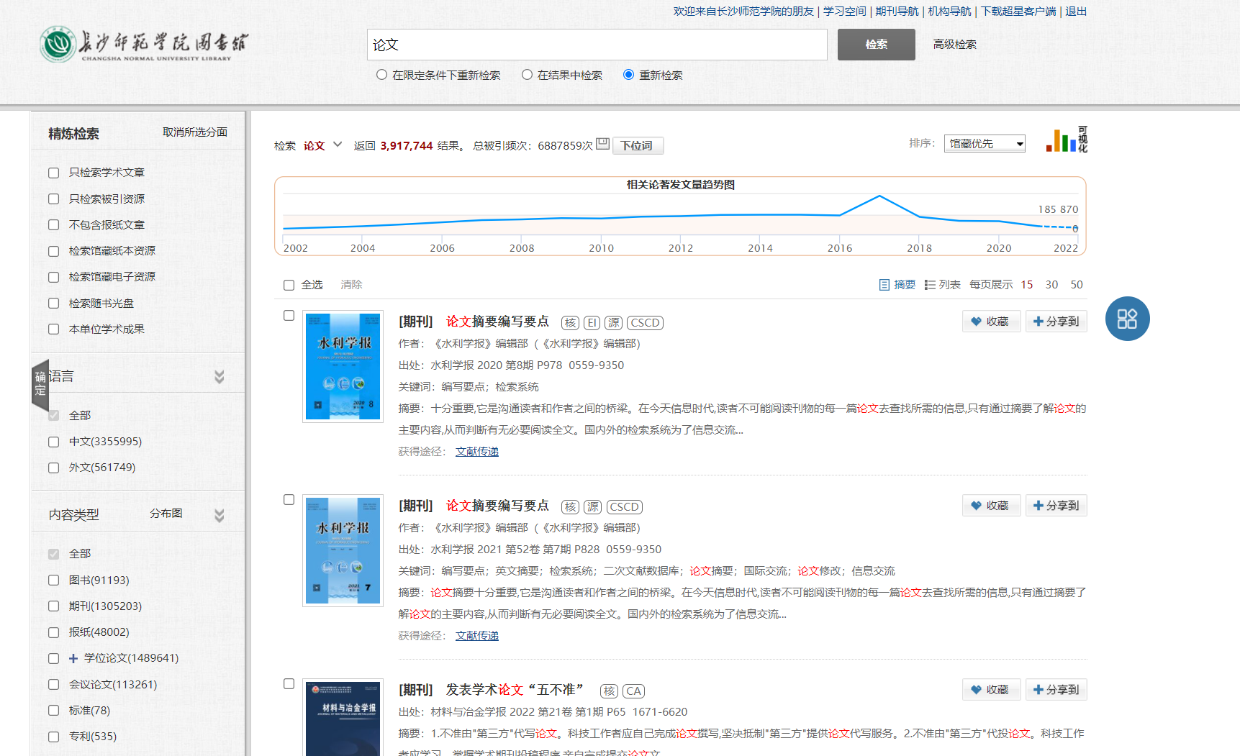Click the 检索 search button
1240x756 pixels.
(x=876, y=45)
